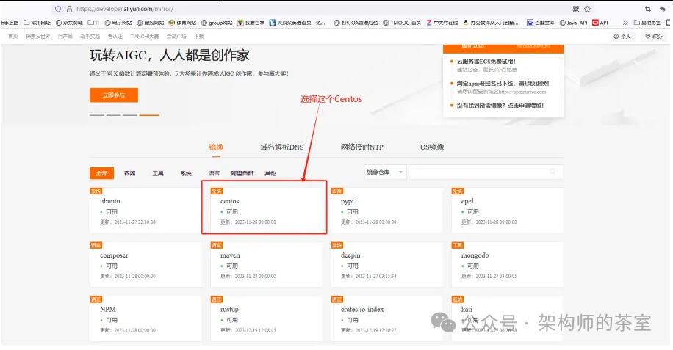Click the crop screenshot icon in browser toolbar
The width and height of the screenshot is (673, 350).
pos(648,9)
